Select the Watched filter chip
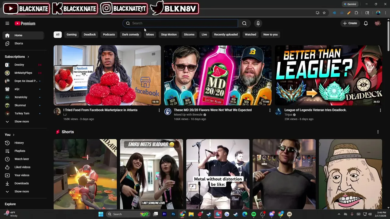Viewport: 390px width, 219px height. (x=250, y=34)
